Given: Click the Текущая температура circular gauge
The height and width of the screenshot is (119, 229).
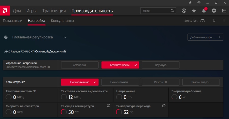Looking at the screenshot, I should 64,112.
